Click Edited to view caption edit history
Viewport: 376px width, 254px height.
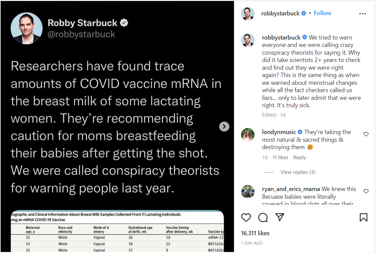[x=269, y=115]
